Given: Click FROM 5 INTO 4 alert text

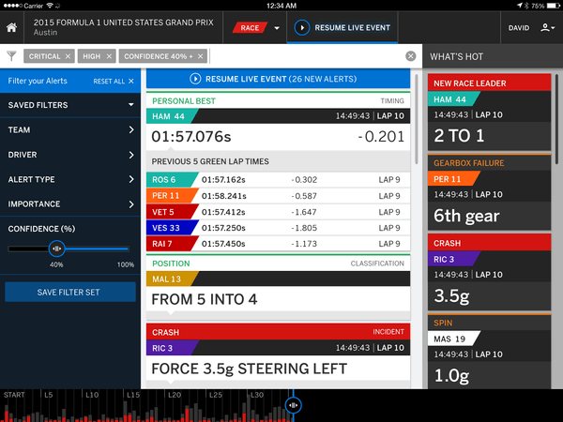Looking at the screenshot, I should [x=205, y=299].
